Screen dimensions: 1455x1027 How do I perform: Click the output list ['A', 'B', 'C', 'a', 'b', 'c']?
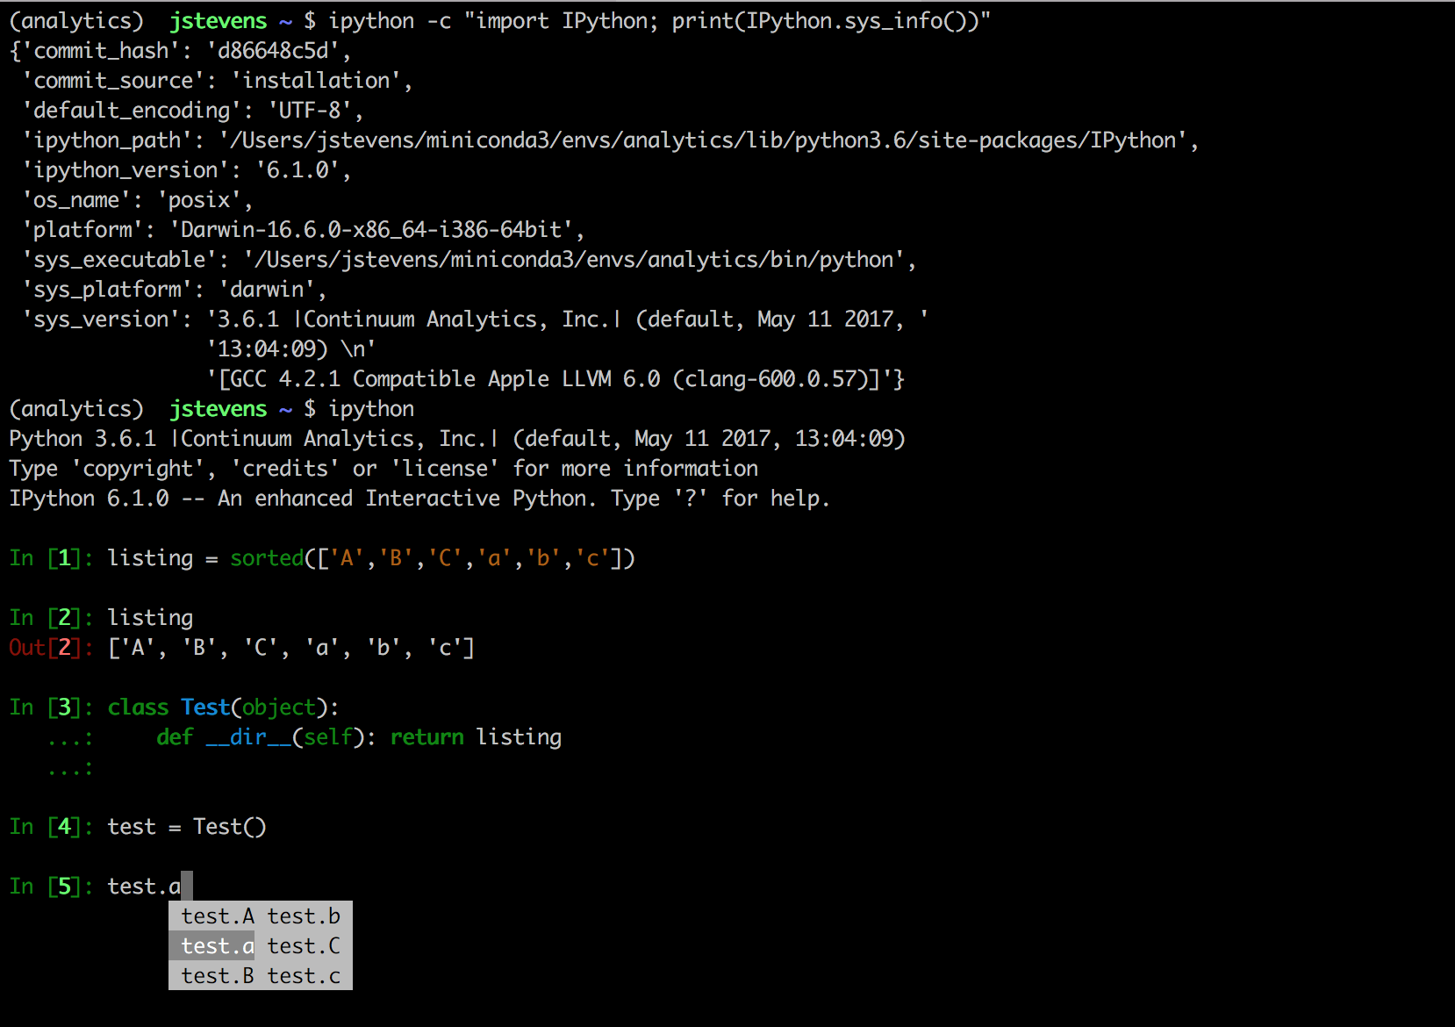pyautogui.click(x=291, y=648)
